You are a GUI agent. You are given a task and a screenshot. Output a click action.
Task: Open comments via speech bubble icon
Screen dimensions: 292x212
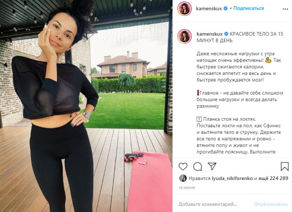coord(197,166)
